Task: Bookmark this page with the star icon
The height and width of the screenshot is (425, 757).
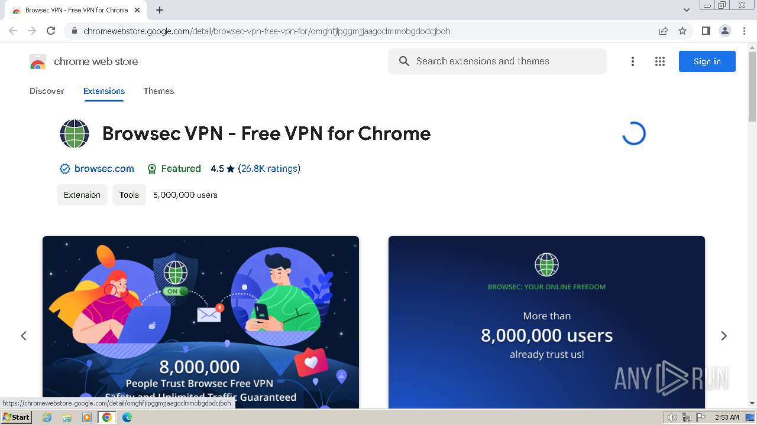Action: click(x=682, y=31)
